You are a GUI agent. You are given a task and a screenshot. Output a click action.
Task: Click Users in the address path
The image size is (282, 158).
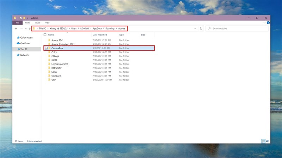(74, 28)
